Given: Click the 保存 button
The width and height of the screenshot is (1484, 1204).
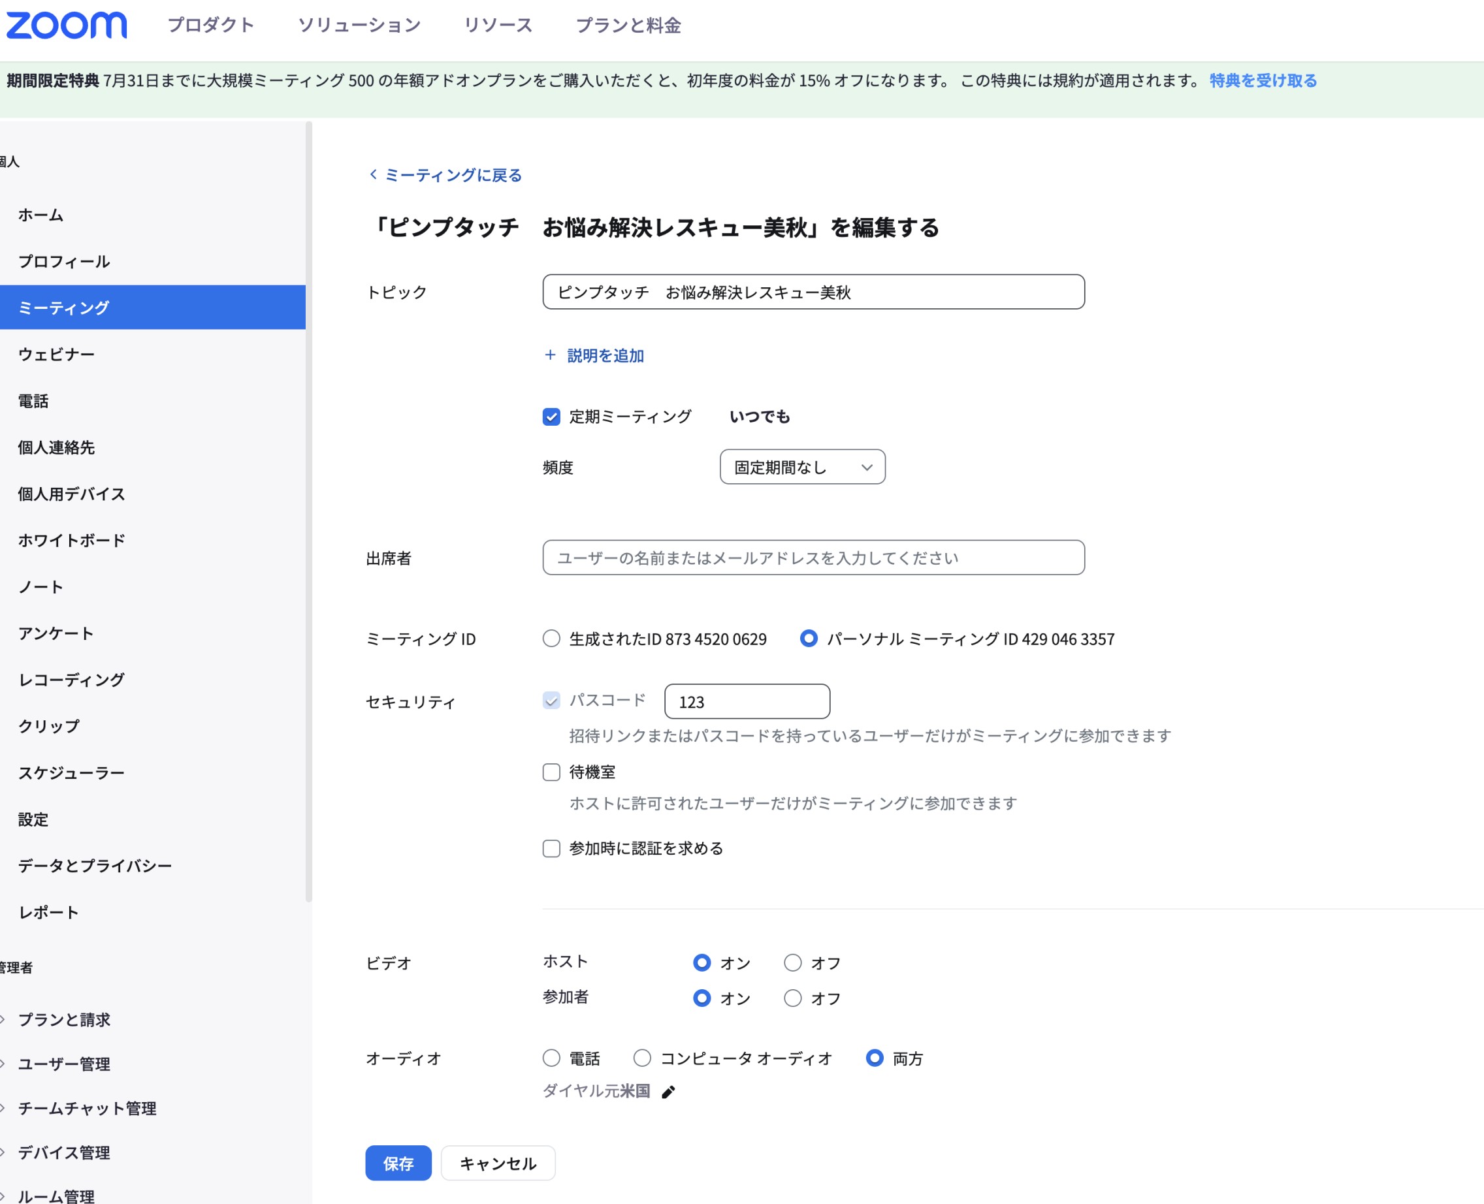Looking at the screenshot, I should pos(398,1163).
